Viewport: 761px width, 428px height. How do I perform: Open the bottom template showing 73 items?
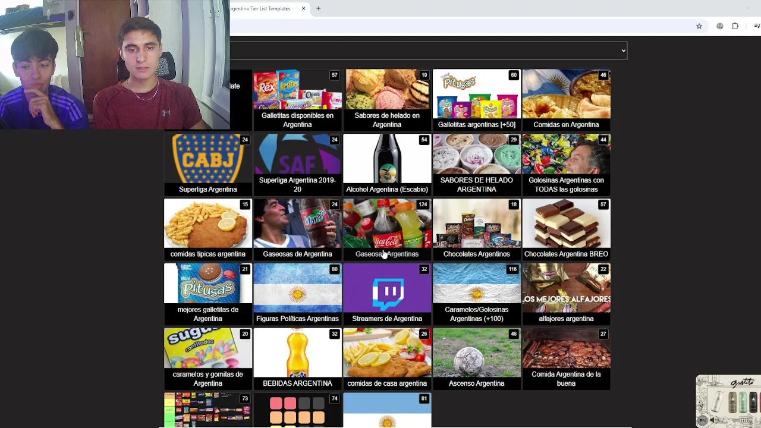click(208, 410)
